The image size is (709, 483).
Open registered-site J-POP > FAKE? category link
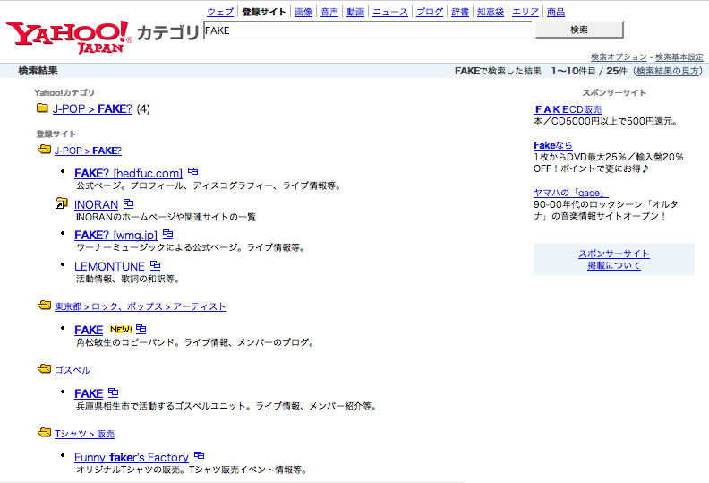[x=88, y=151]
